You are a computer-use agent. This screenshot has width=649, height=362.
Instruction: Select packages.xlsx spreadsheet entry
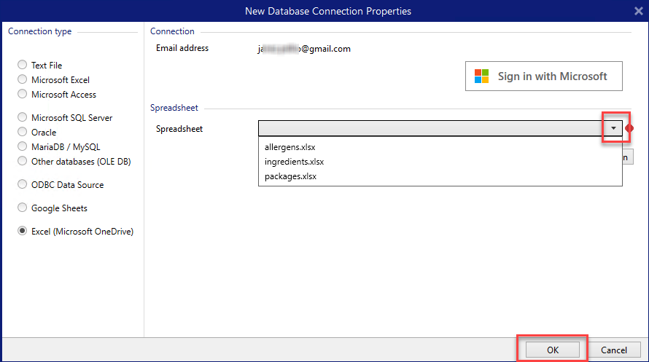(290, 176)
